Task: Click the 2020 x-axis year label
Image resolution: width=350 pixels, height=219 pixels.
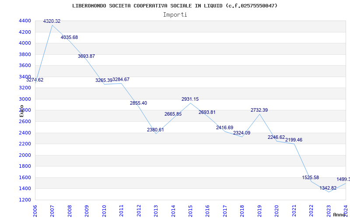Action: click(x=276, y=211)
